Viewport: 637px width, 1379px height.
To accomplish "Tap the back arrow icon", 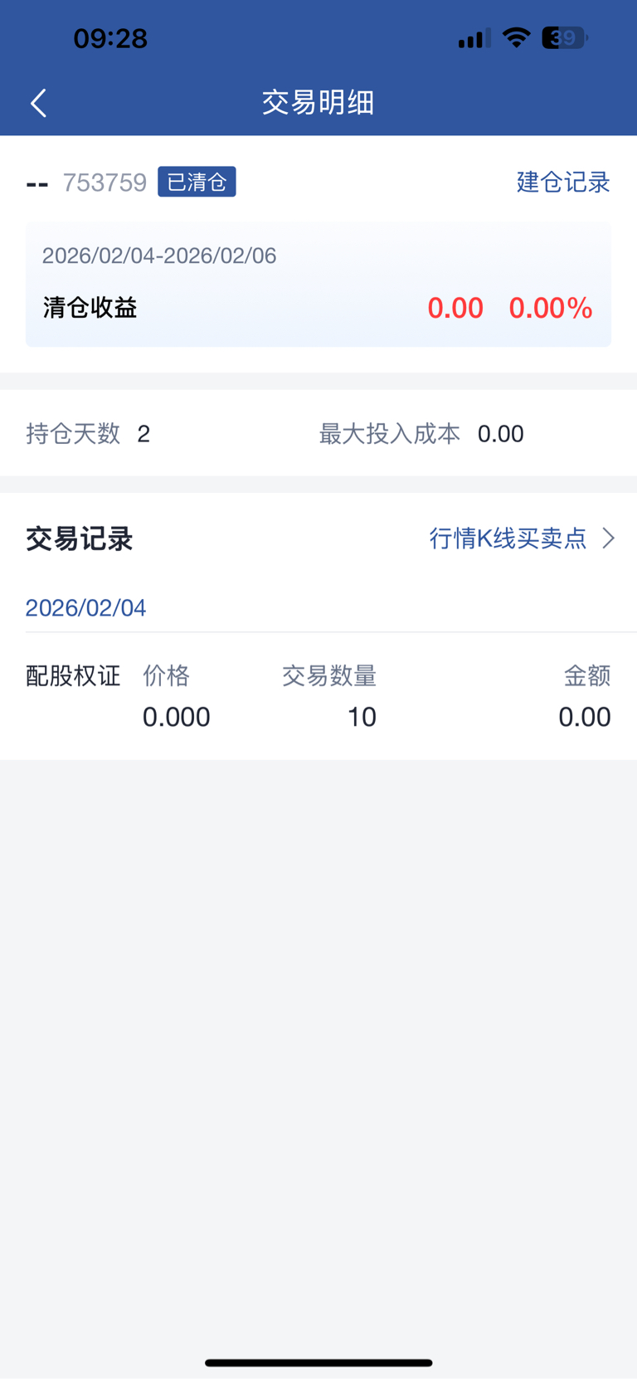I will pyautogui.click(x=38, y=103).
